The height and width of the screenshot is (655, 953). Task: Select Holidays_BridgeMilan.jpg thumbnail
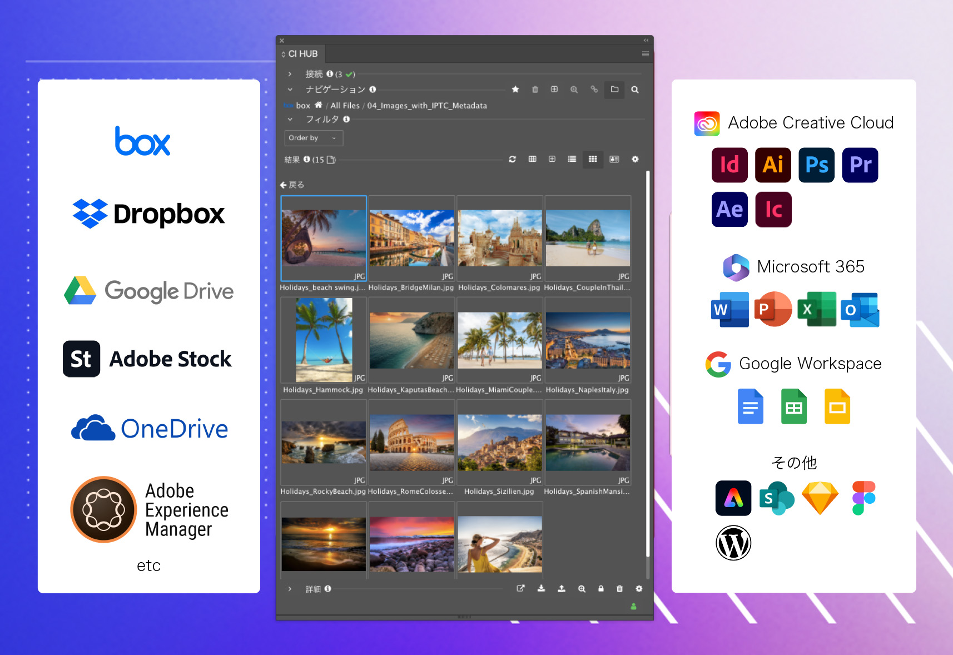pos(411,238)
